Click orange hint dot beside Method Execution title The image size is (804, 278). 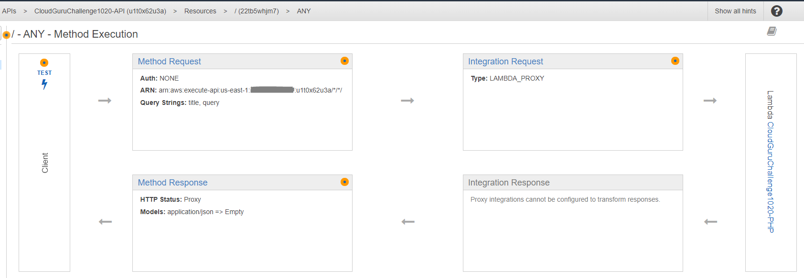(6, 35)
